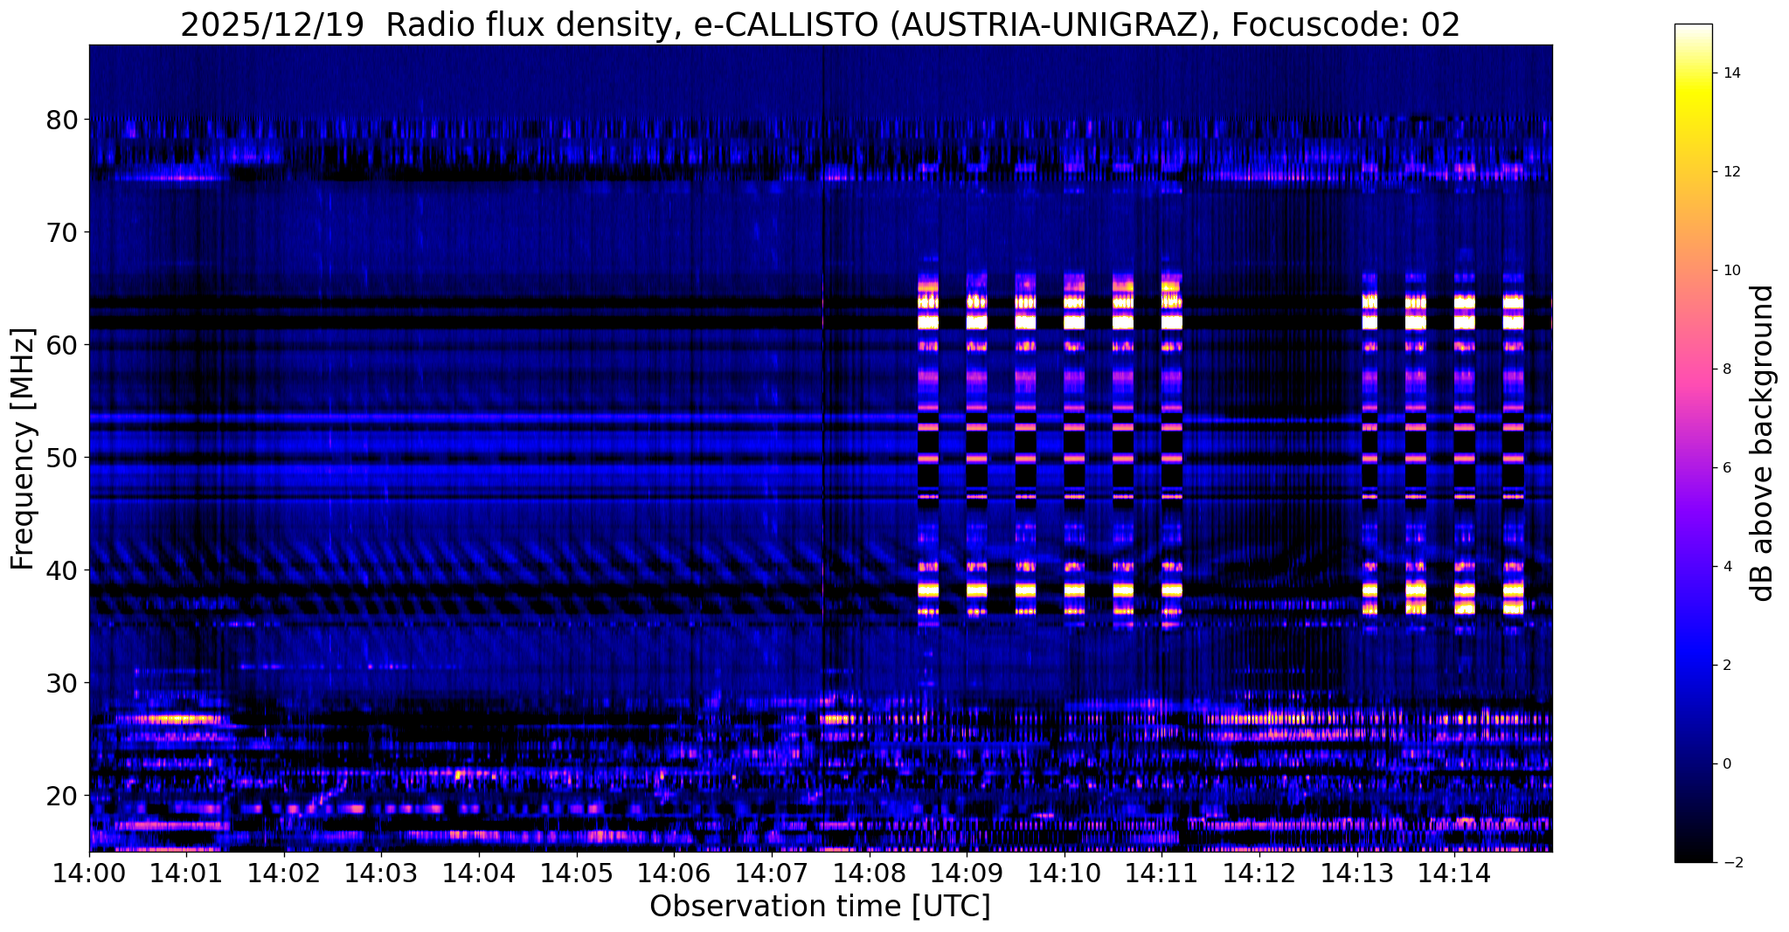Click the 14:08 time tick label

[x=869, y=872]
